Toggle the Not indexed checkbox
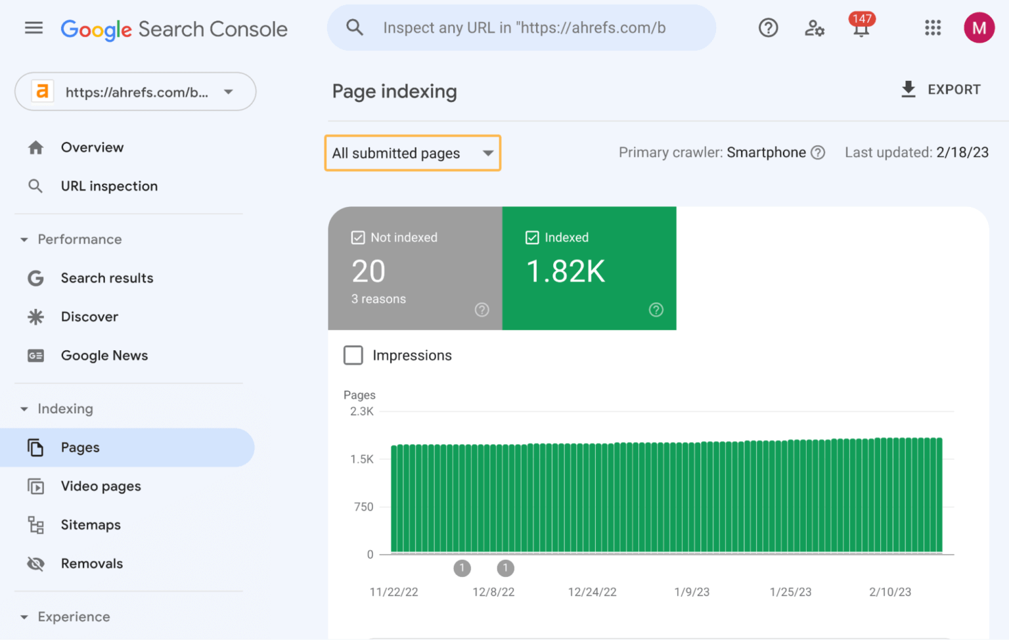This screenshot has height=640, width=1009. point(358,237)
